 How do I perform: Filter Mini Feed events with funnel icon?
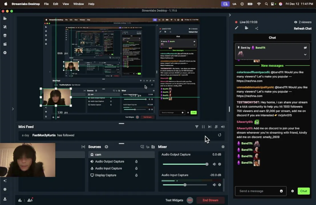pyautogui.click(x=197, y=127)
